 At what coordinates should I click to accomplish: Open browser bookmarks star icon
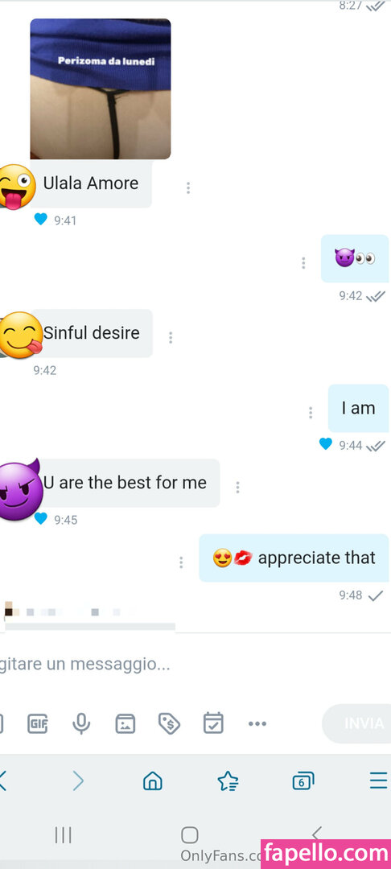[x=228, y=780]
